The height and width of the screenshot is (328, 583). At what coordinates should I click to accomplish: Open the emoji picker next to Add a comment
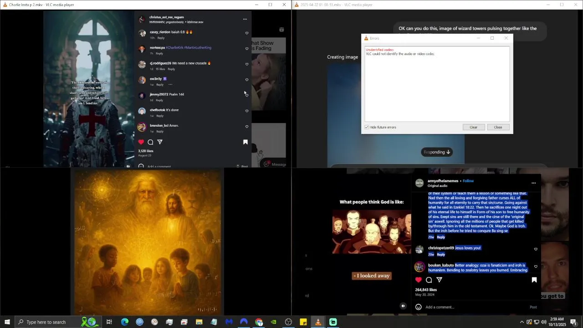(419, 307)
